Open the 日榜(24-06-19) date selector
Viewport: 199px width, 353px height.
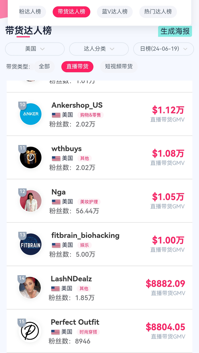coord(163,49)
